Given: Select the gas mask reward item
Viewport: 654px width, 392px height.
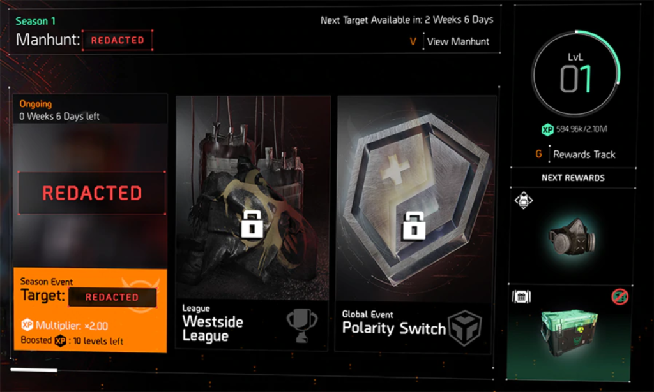Looking at the screenshot, I should click(572, 238).
